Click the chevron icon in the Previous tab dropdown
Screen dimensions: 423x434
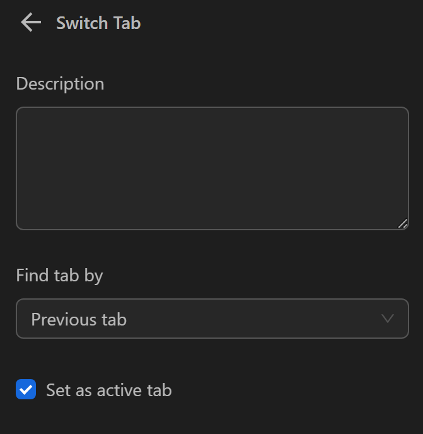388,319
